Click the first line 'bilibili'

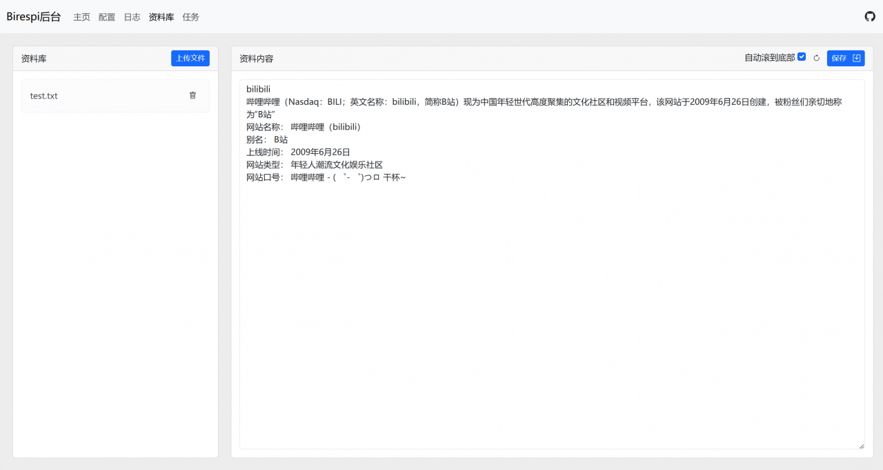[258, 89]
